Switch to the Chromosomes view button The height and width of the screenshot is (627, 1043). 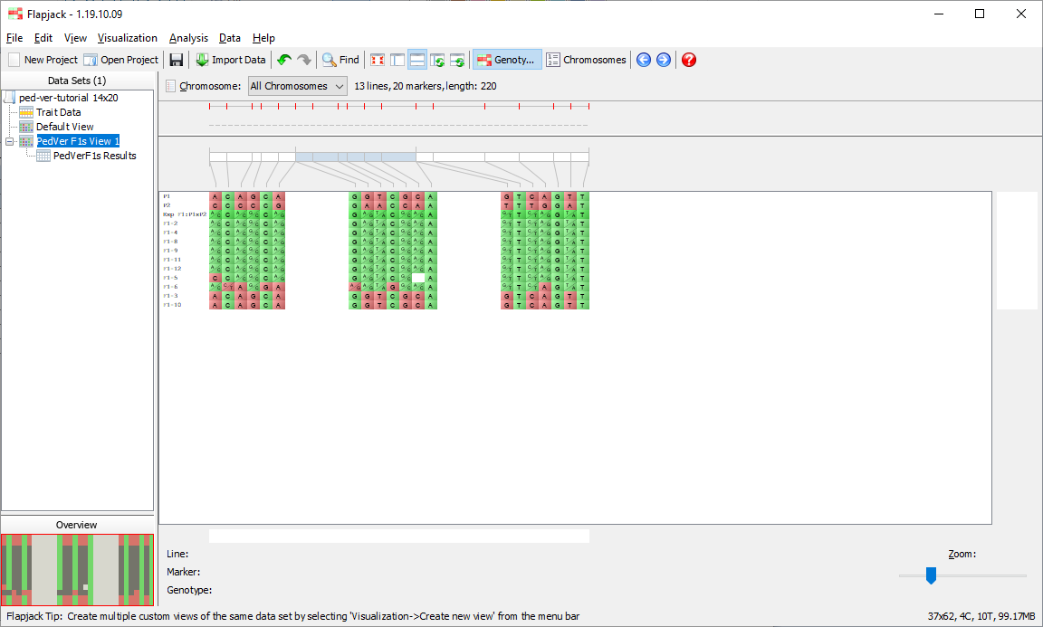(586, 60)
